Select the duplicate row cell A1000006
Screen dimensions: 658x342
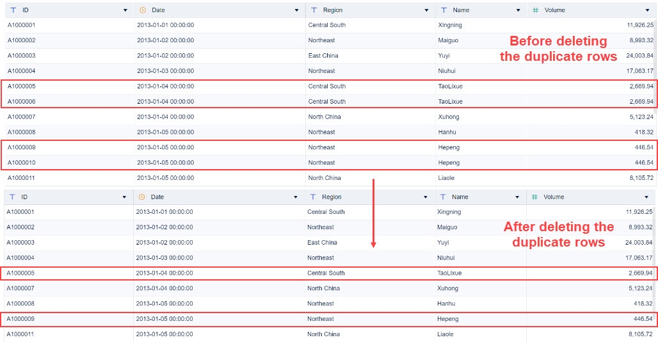pos(21,101)
